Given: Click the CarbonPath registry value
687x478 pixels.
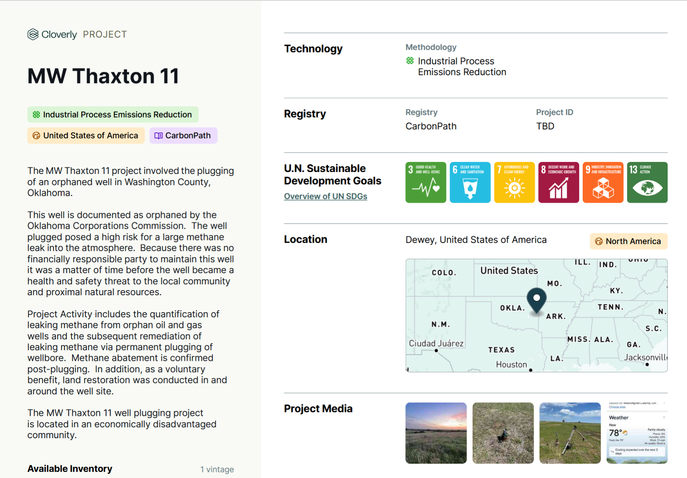Looking at the screenshot, I should click(431, 126).
